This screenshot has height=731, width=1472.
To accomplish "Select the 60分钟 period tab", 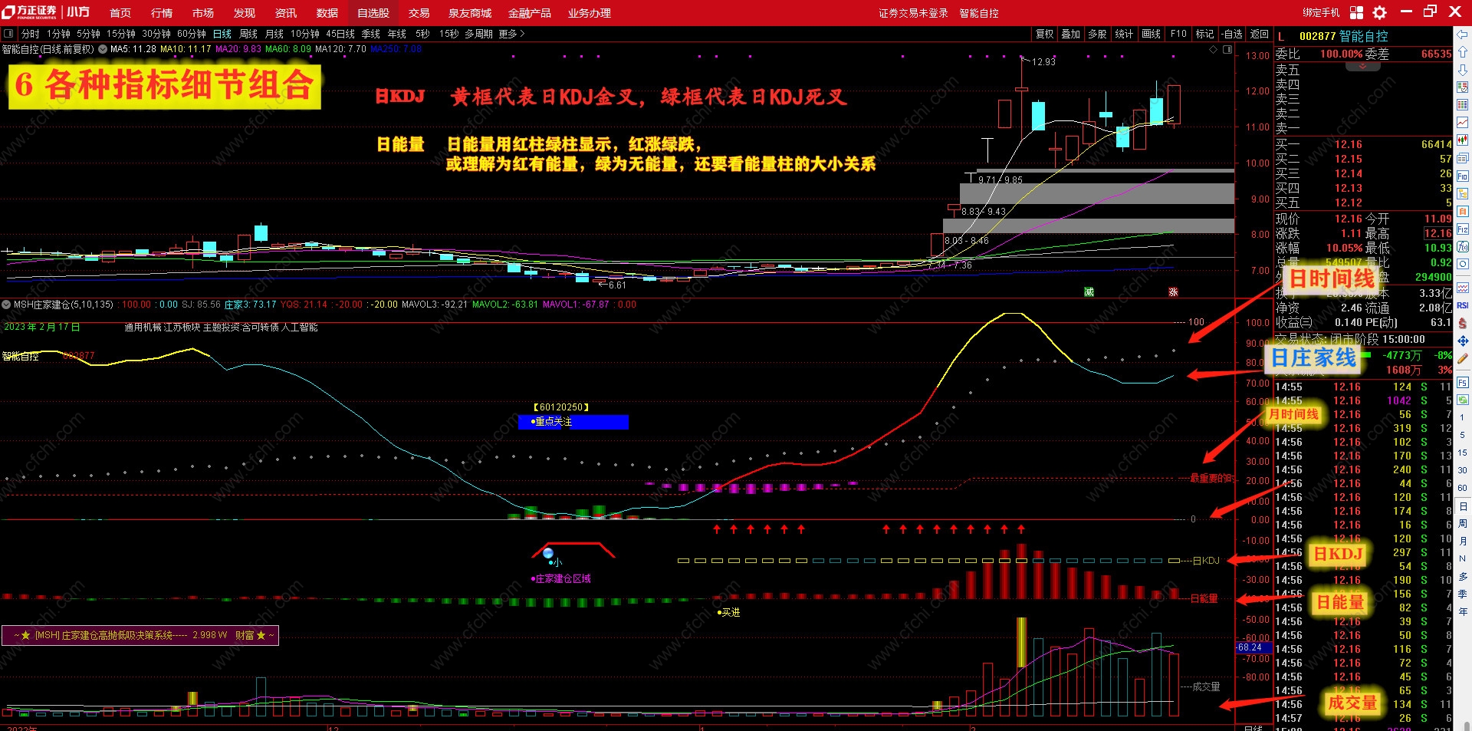I will point(192,34).
